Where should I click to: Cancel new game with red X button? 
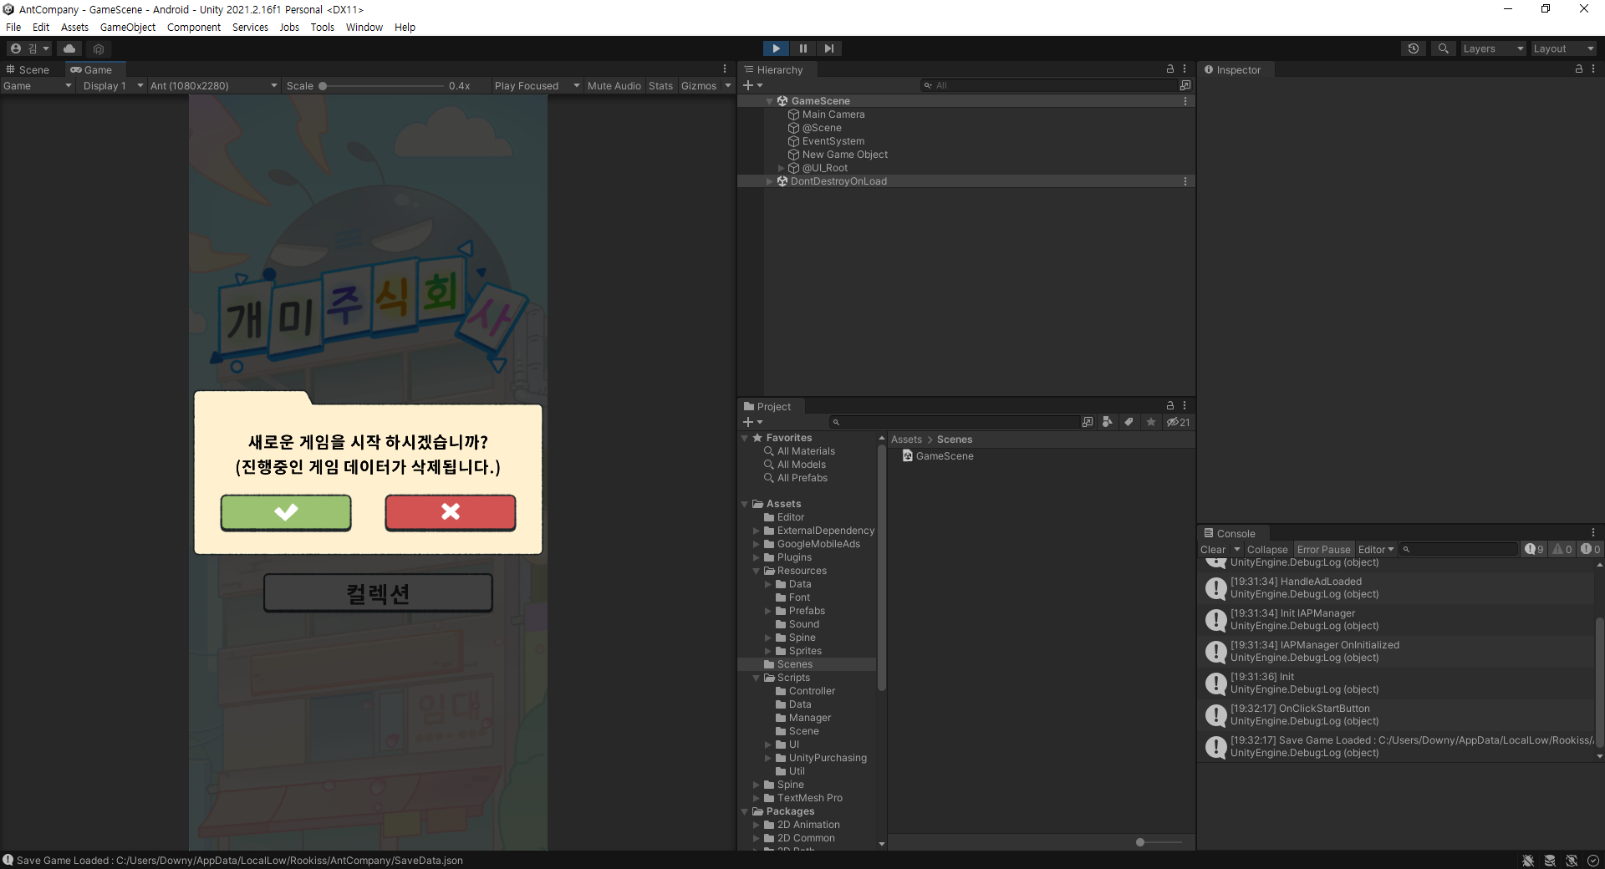click(451, 512)
